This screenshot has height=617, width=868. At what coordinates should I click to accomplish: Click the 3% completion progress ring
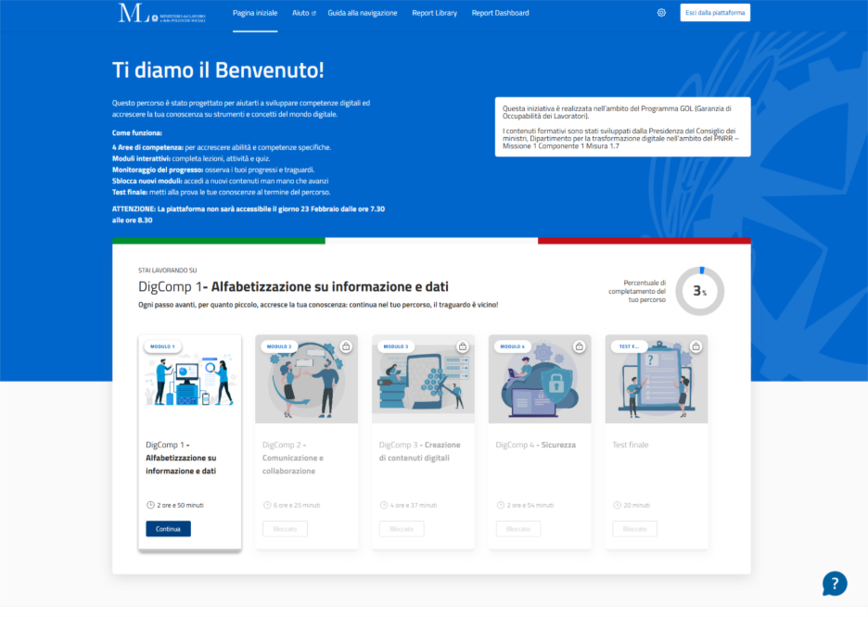pos(700,291)
